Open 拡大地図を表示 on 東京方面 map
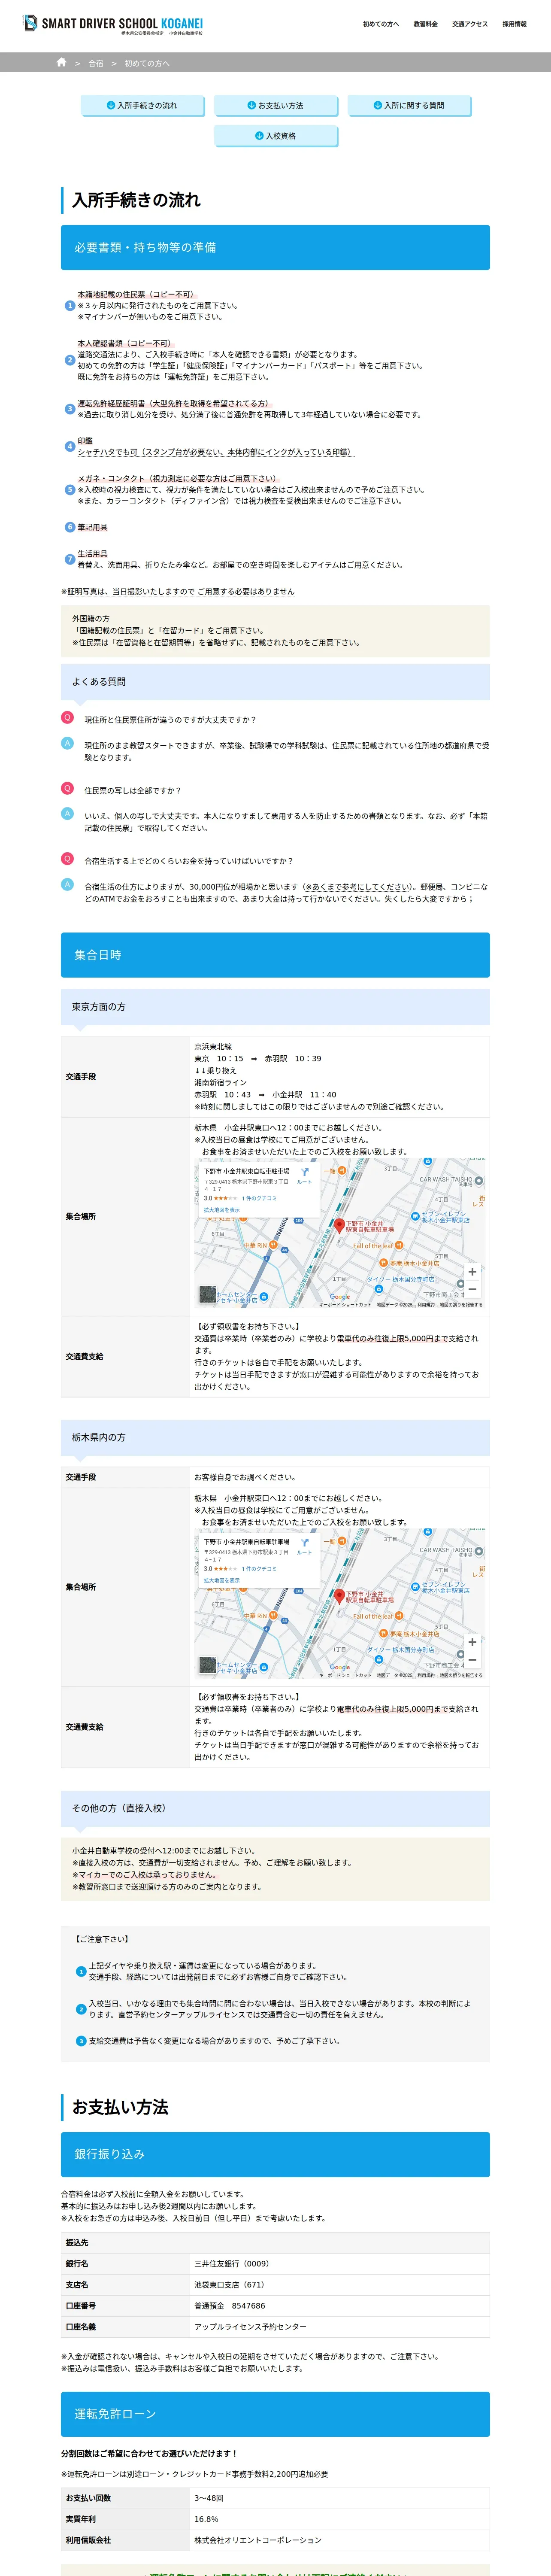Screen dimensions: 551x2576 222,1209
